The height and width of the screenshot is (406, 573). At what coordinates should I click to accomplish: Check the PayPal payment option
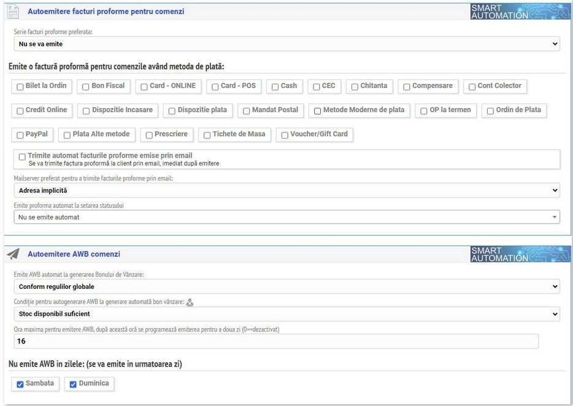tap(21, 135)
